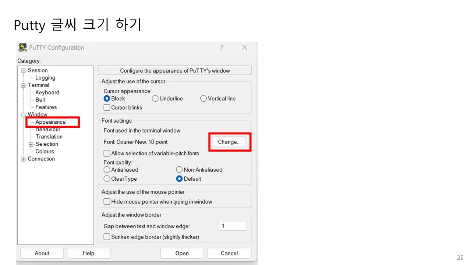Select Translation in the category tree
This screenshot has height=265, width=471.
pos(49,137)
